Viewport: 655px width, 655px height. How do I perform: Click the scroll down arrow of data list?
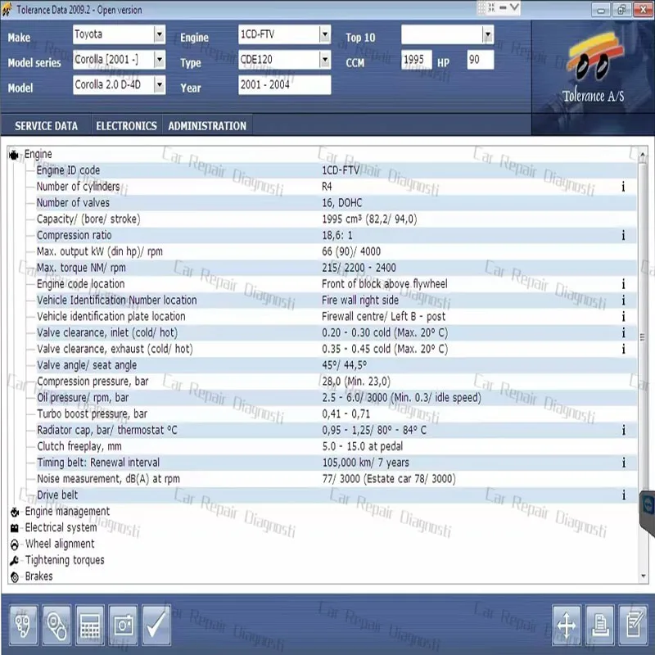pyautogui.click(x=643, y=576)
